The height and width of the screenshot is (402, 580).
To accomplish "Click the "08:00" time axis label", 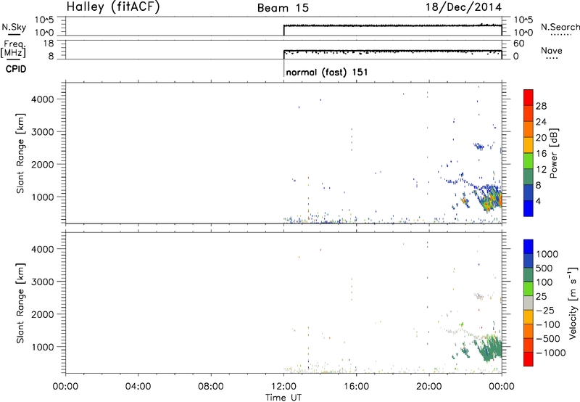I will click(210, 387).
